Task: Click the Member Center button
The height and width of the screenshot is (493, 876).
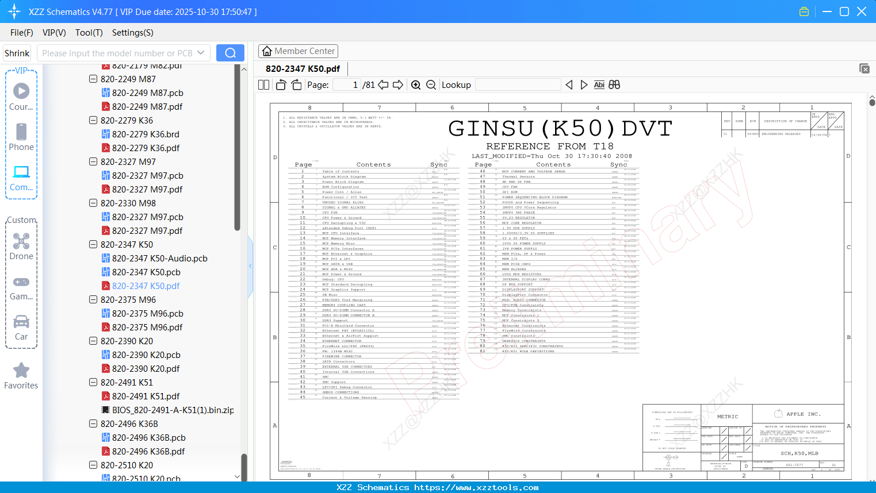Action: [x=298, y=51]
